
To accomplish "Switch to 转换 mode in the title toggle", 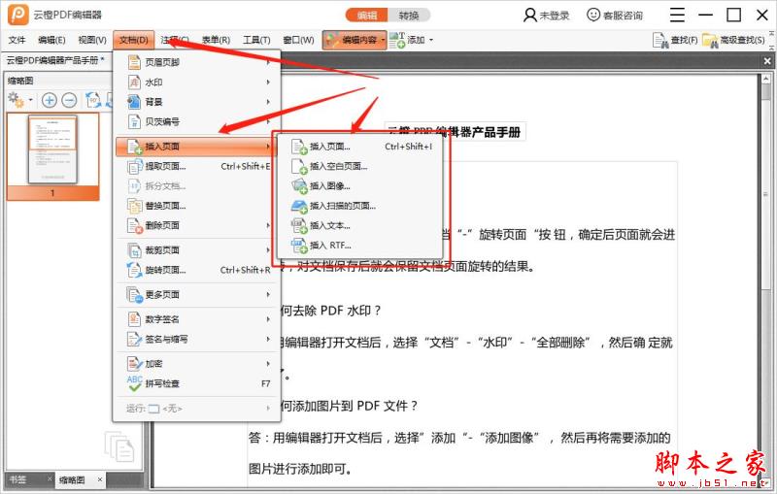I will pyautogui.click(x=409, y=16).
